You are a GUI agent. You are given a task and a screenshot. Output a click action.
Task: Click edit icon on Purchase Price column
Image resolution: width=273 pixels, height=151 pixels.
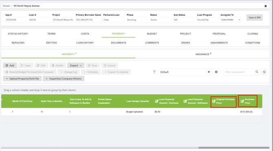coord(242,101)
